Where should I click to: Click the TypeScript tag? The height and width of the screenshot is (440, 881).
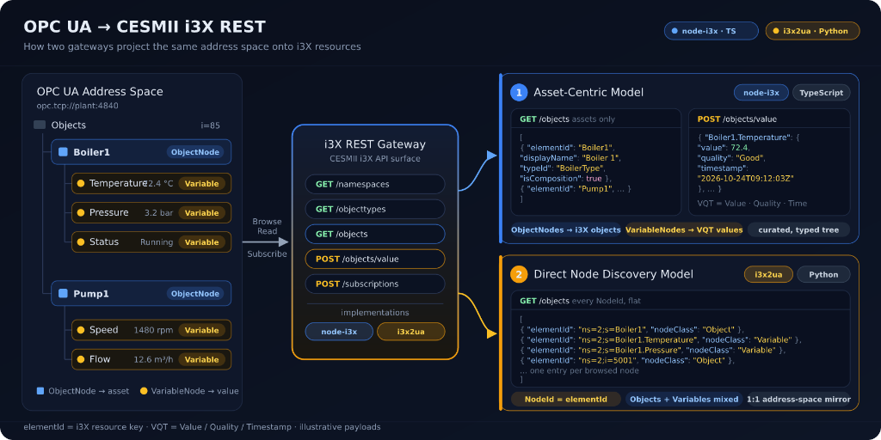pyautogui.click(x=822, y=93)
